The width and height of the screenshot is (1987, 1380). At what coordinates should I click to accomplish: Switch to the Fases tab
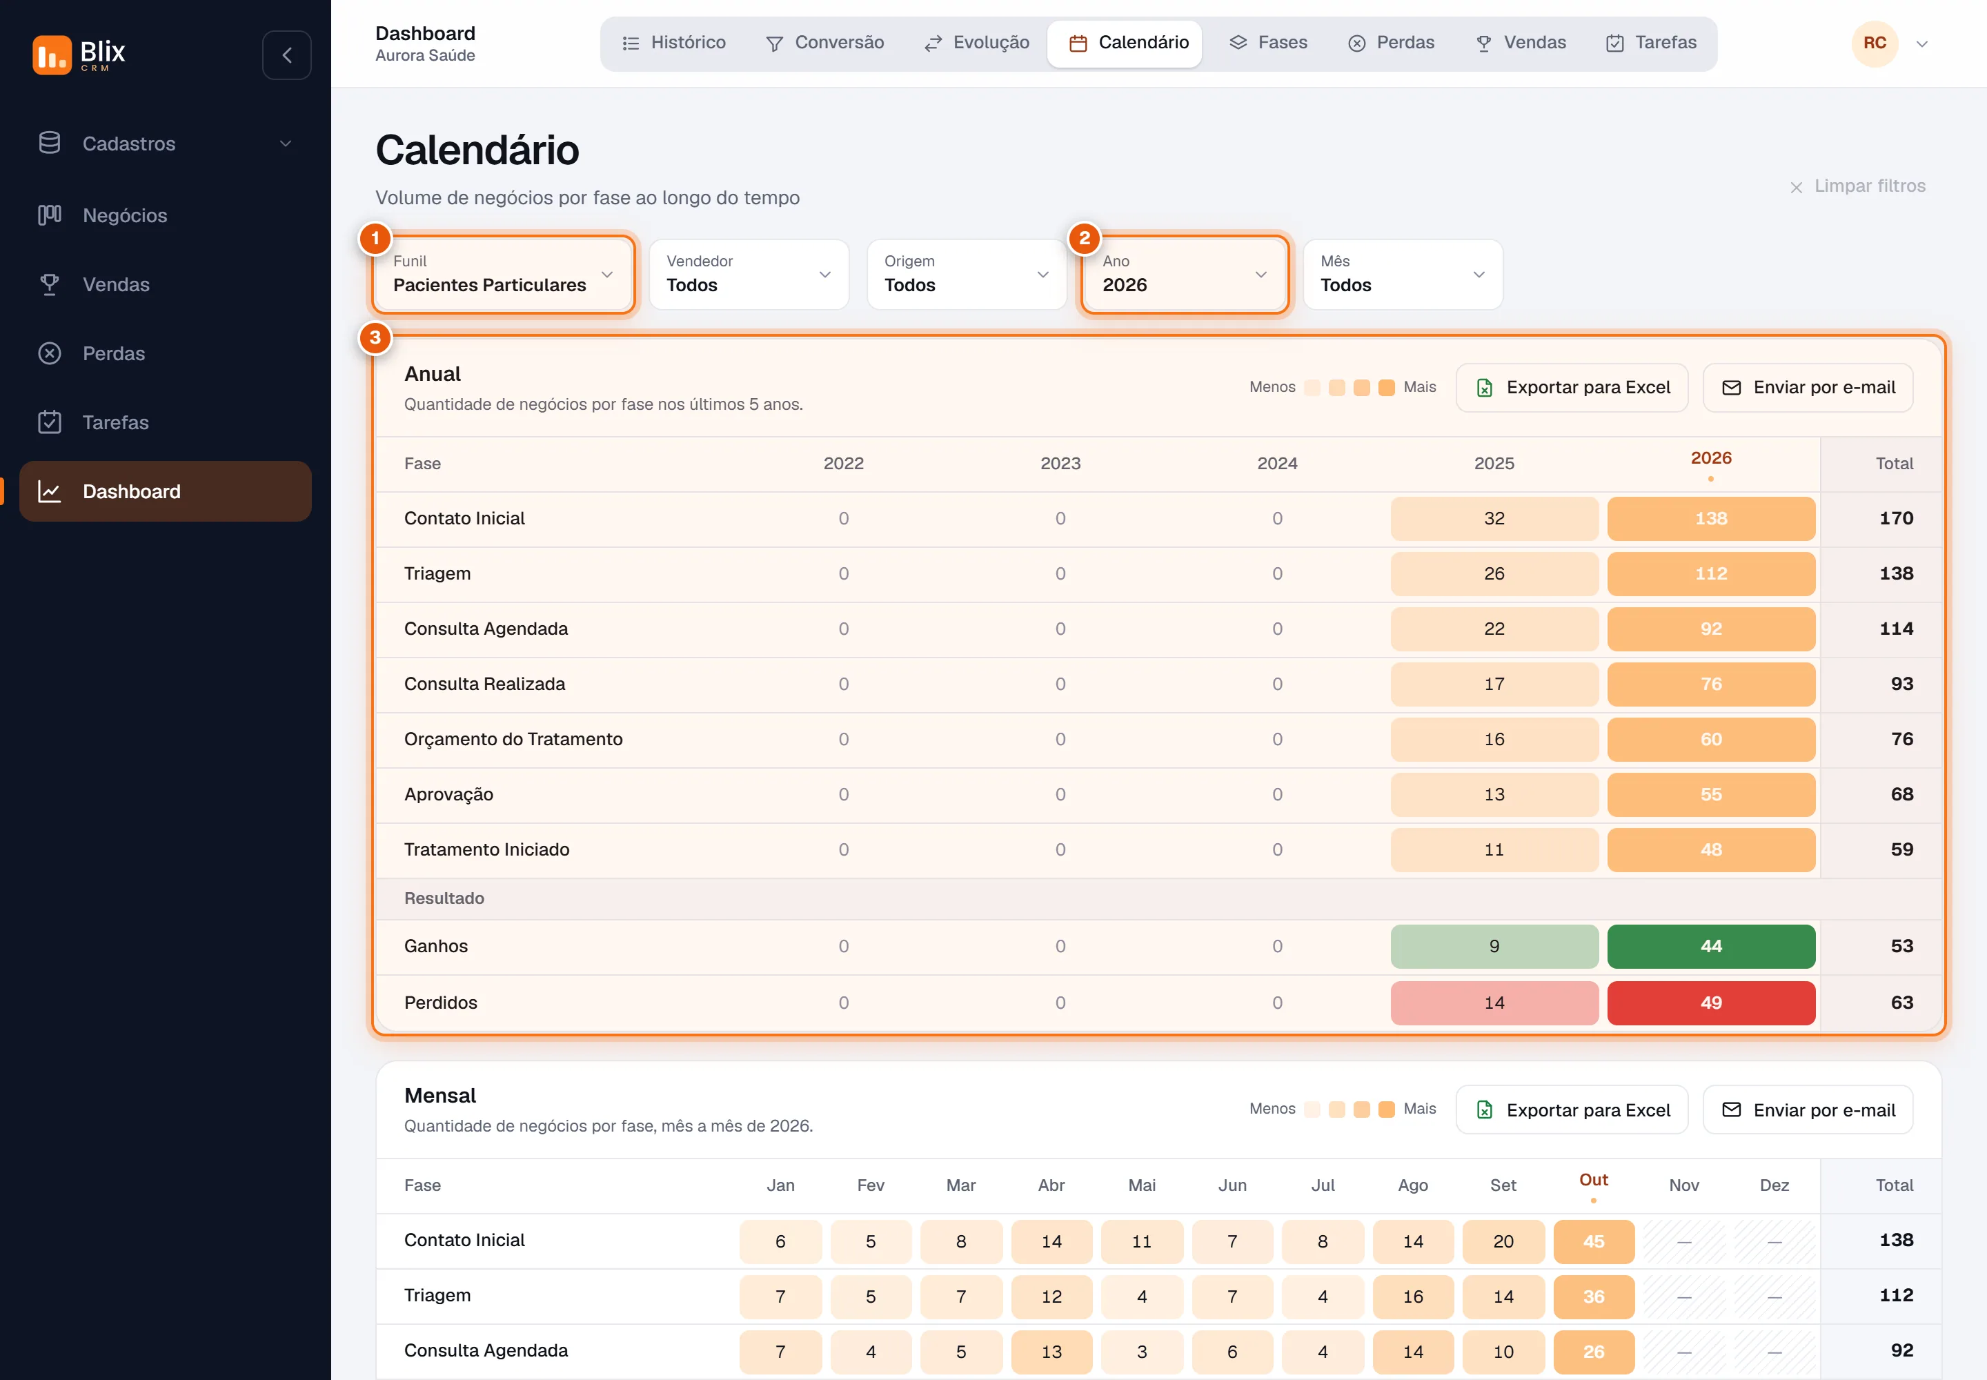(x=1269, y=43)
